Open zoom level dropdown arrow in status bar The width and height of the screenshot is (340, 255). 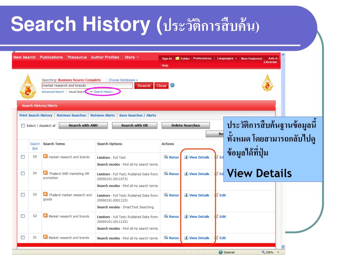pos(278,252)
